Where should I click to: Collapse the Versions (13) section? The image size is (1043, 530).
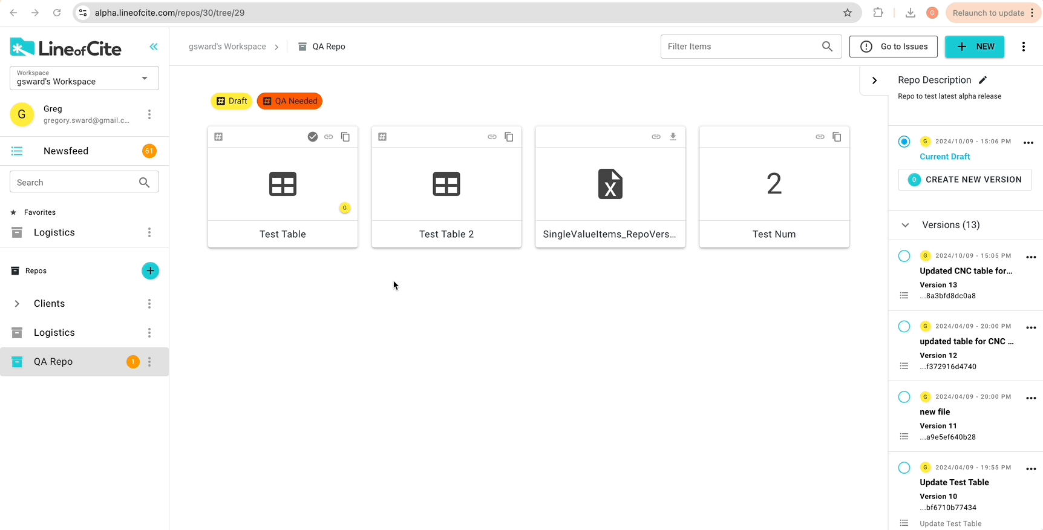click(x=905, y=225)
